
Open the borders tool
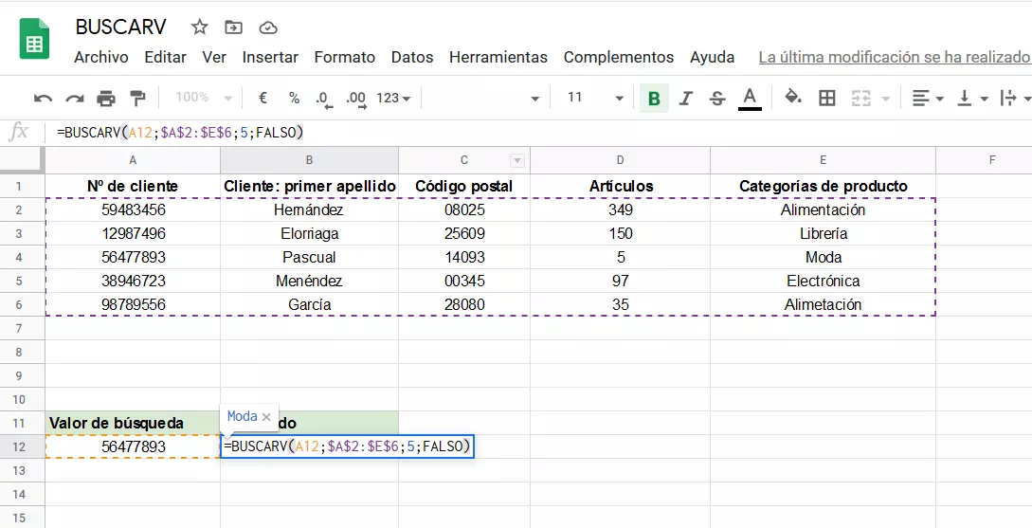coord(826,98)
